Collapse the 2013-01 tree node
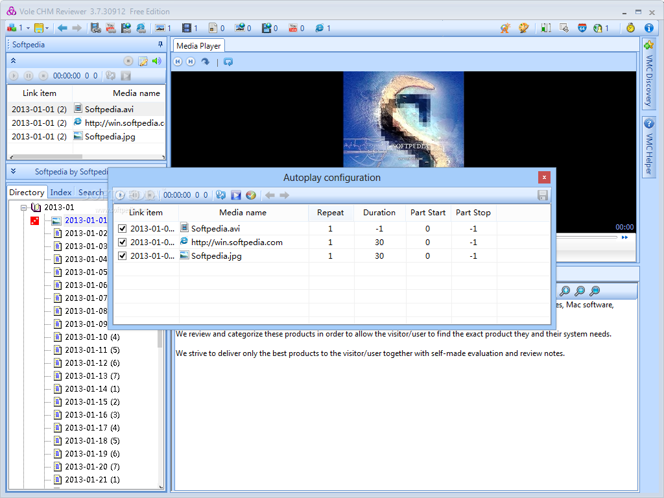Image resolution: width=664 pixels, height=498 pixels. pos(24,207)
